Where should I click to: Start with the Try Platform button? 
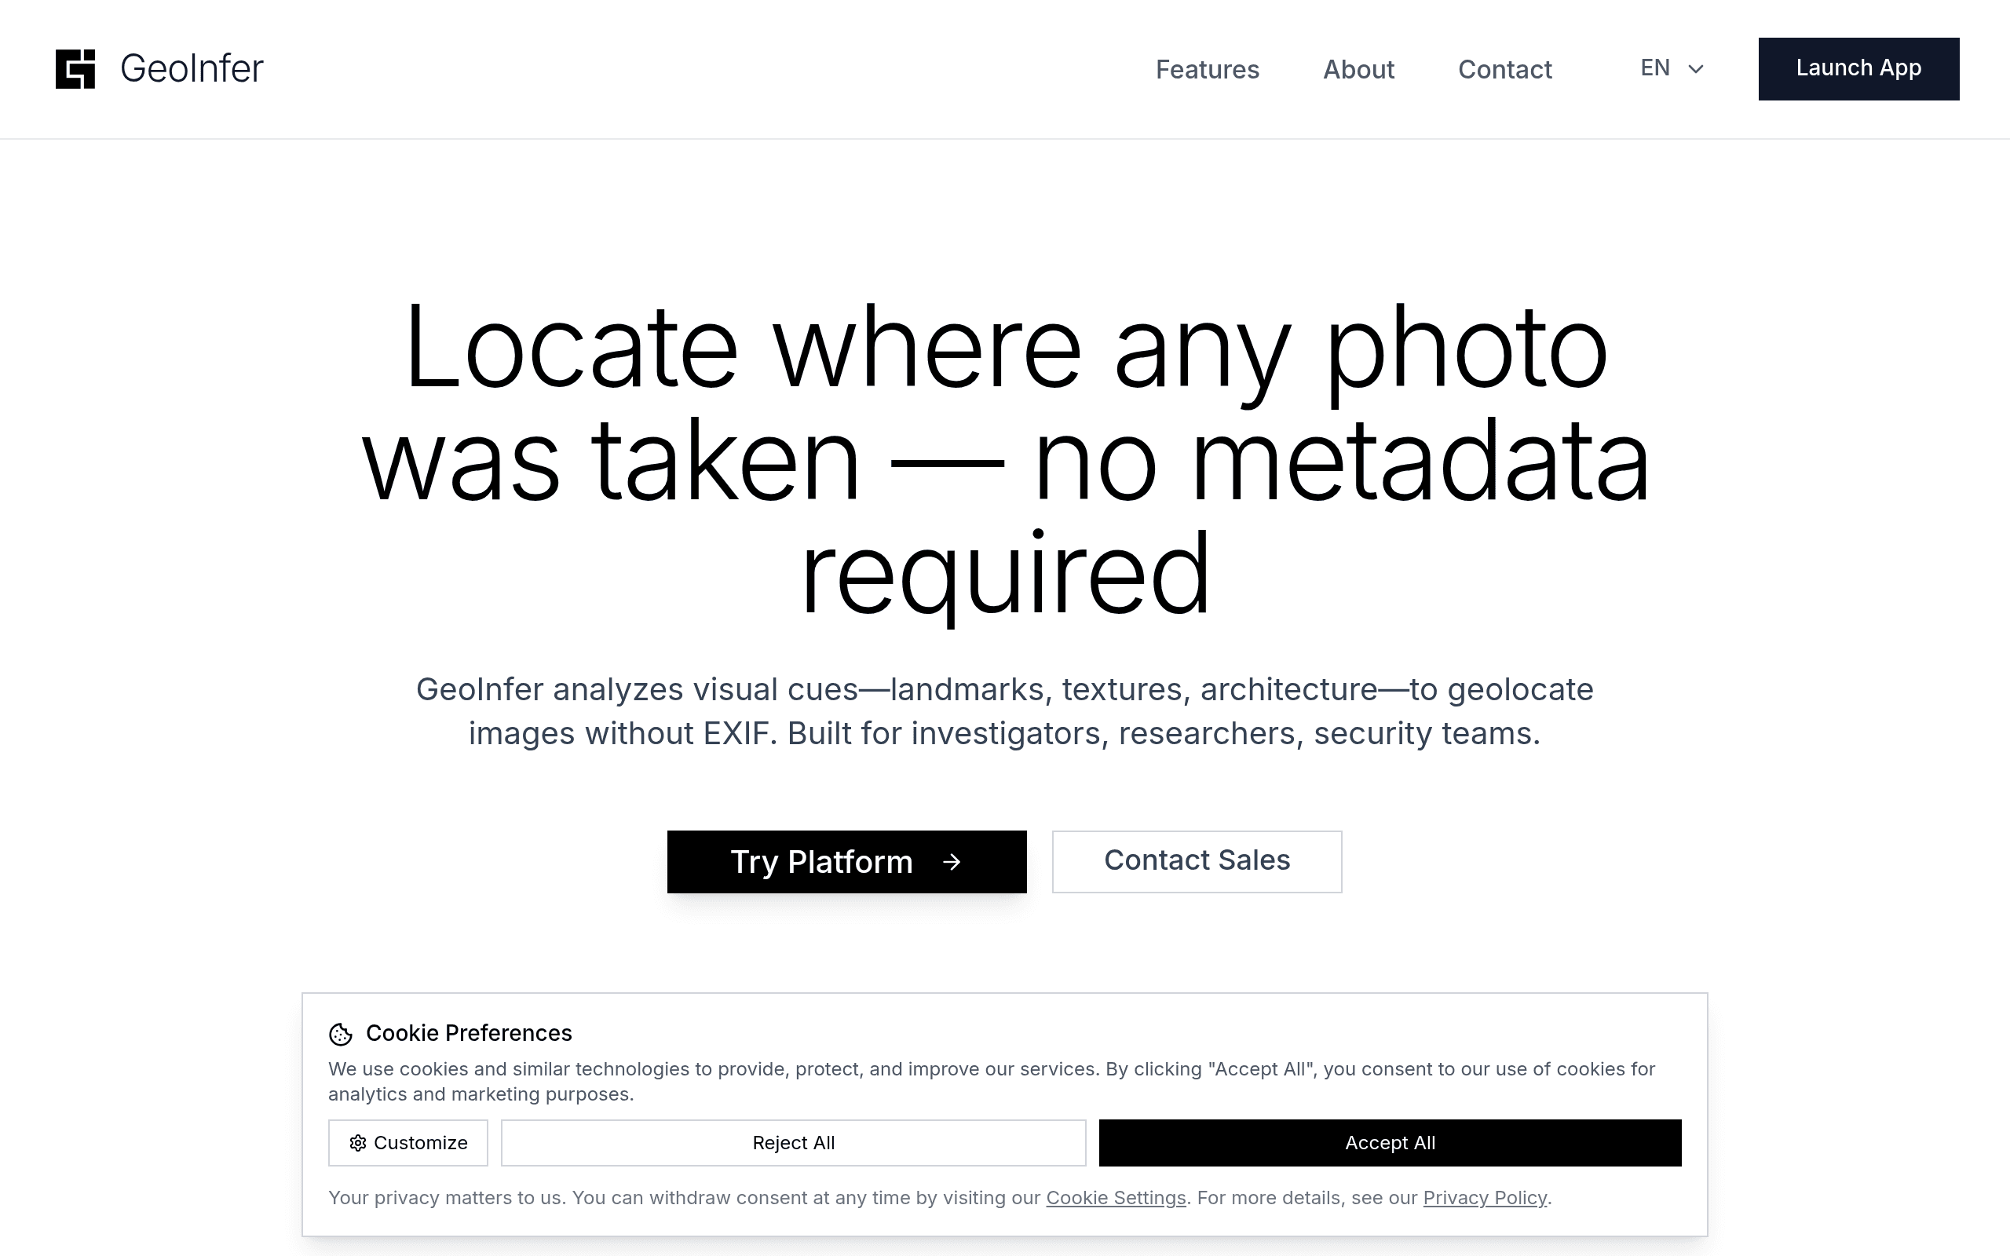(846, 862)
